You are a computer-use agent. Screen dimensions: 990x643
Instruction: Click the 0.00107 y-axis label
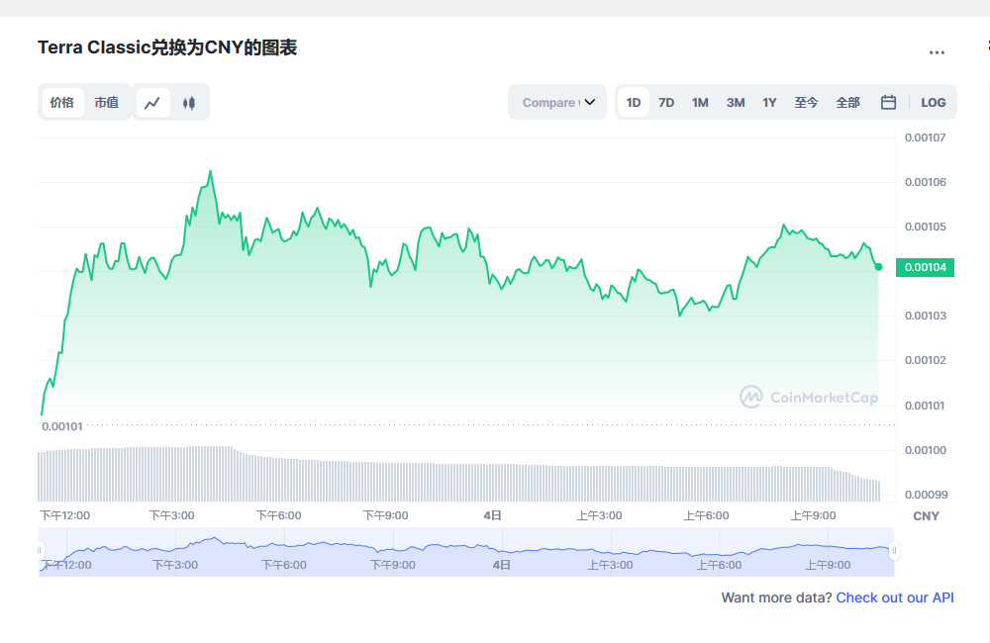(926, 138)
